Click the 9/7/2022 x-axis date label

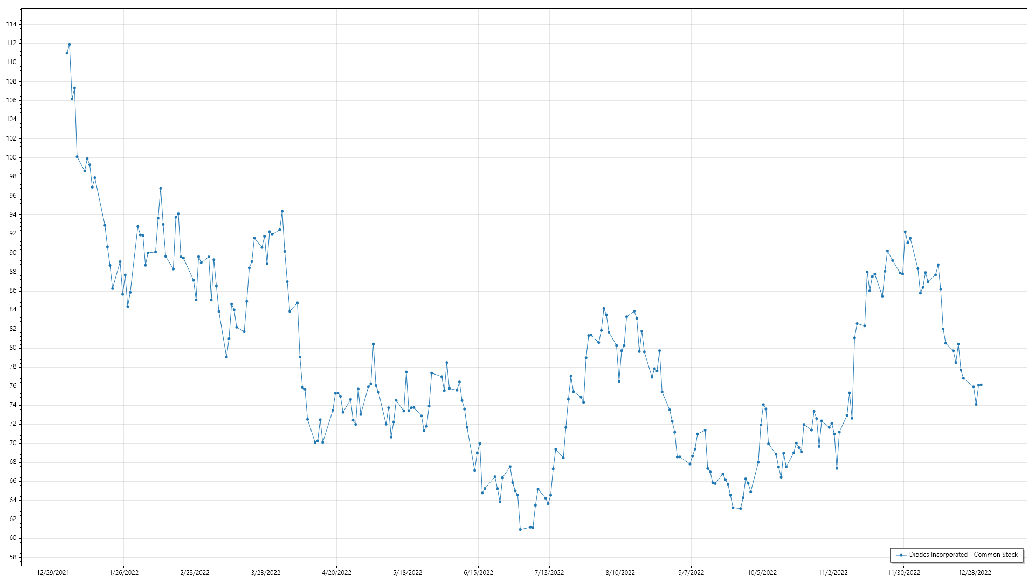click(x=691, y=572)
